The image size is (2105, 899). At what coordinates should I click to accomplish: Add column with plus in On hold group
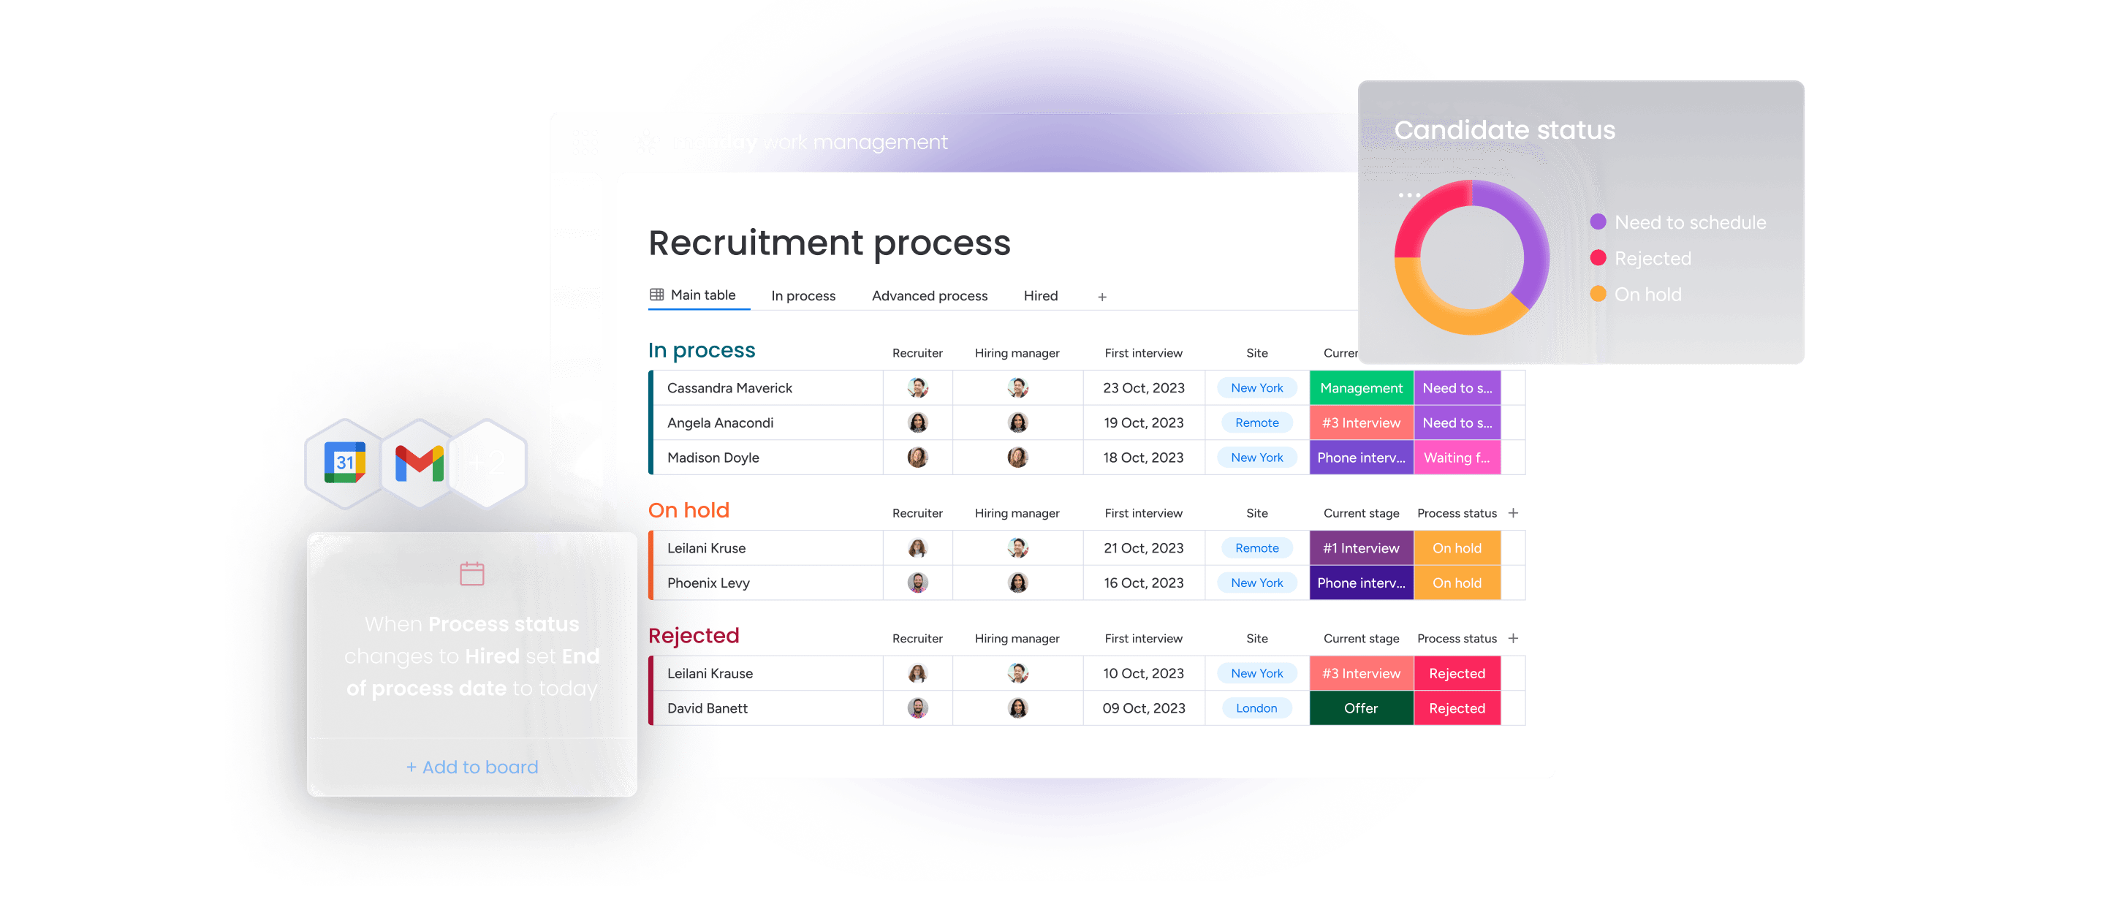[1514, 513]
